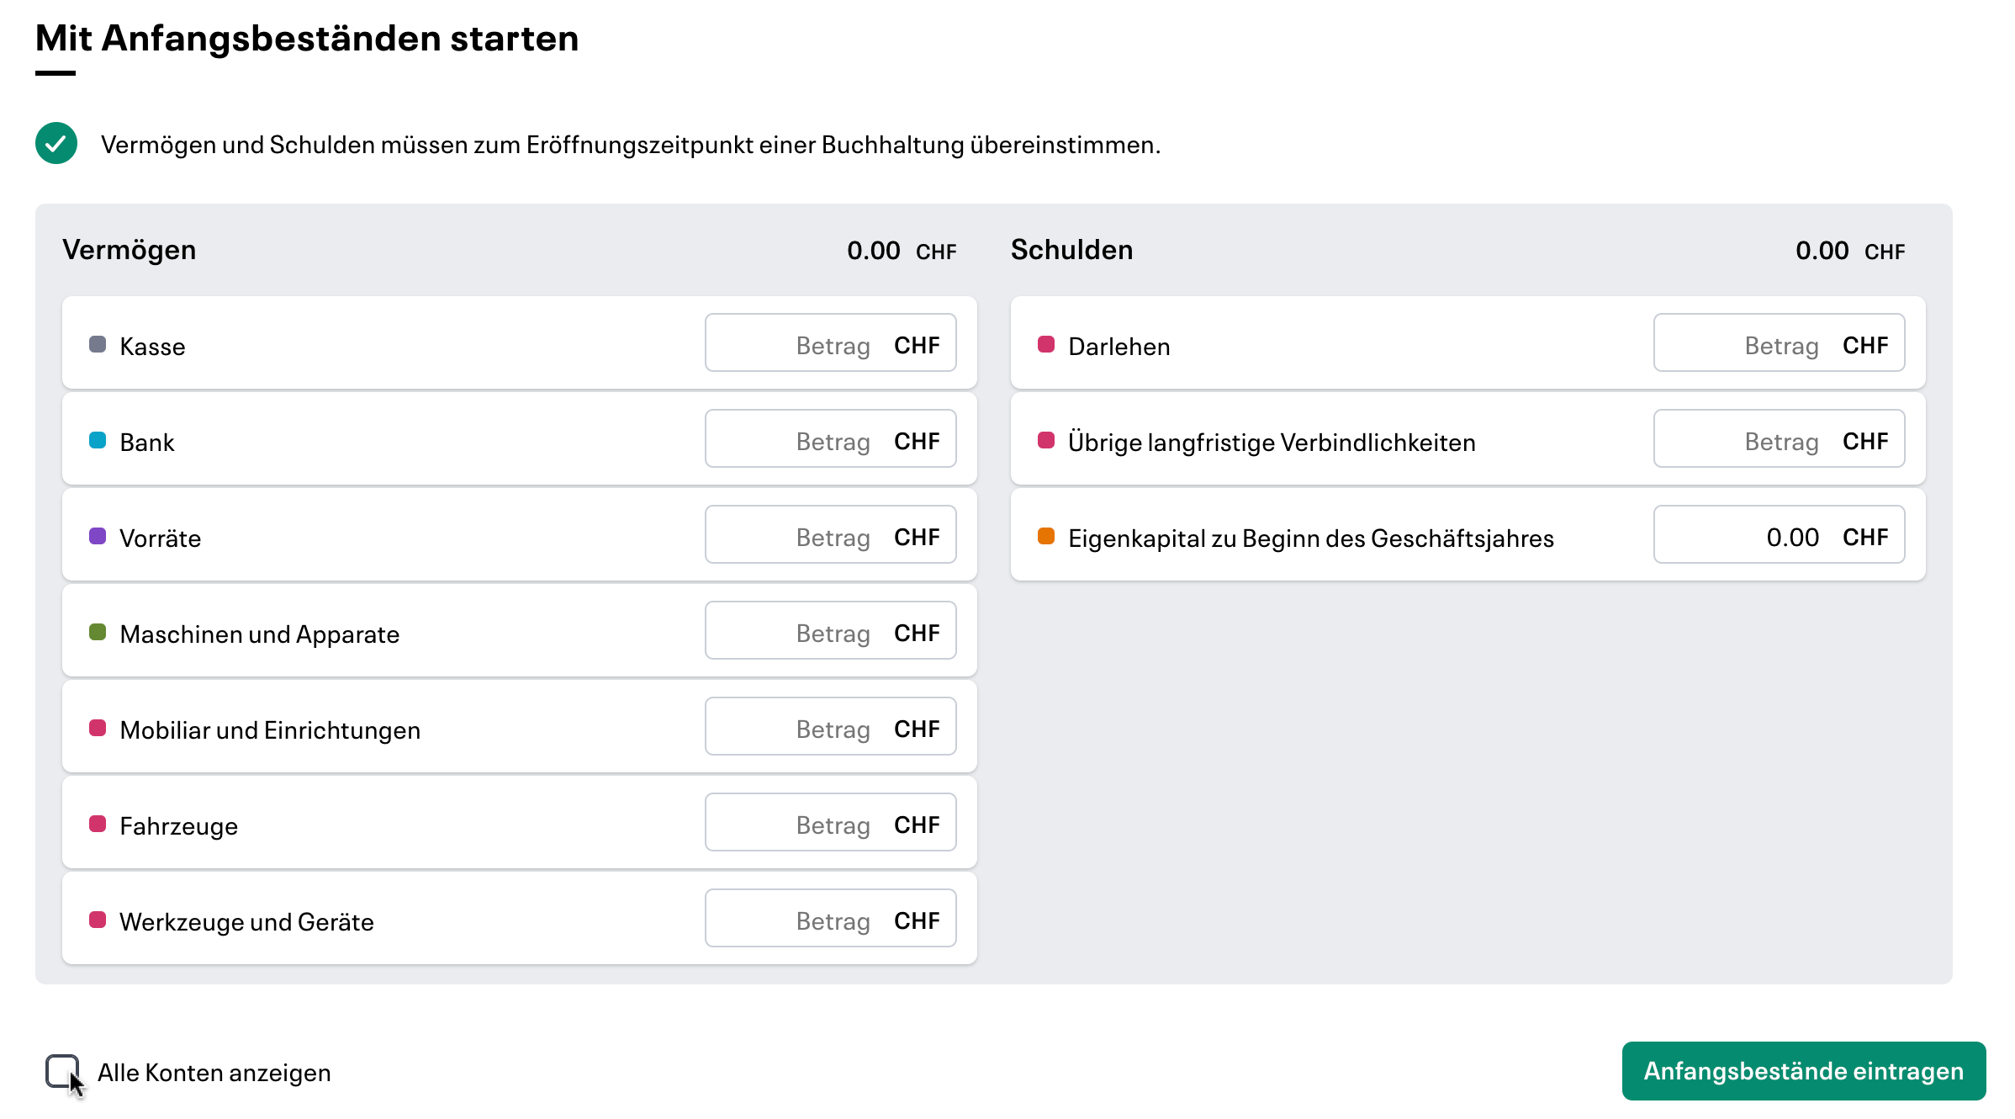
Task: Click the pink indicator next to Darlehen
Action: point(1046,343)
